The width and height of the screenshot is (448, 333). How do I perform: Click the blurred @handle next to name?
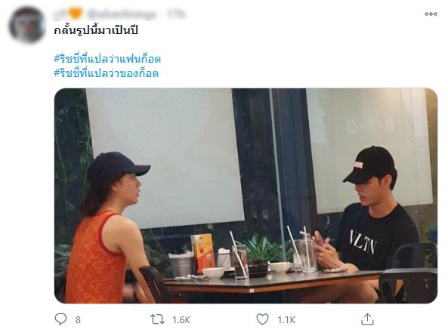(x=122, y=14)
